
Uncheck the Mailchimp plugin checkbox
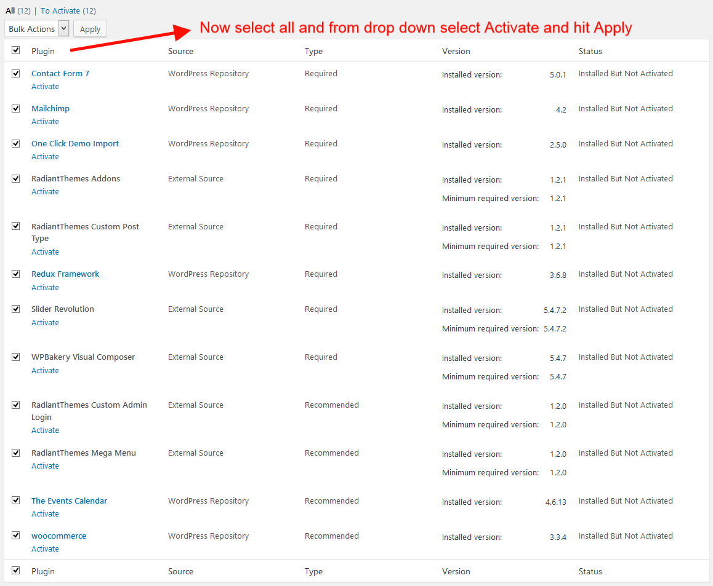(x=15, y=108)
